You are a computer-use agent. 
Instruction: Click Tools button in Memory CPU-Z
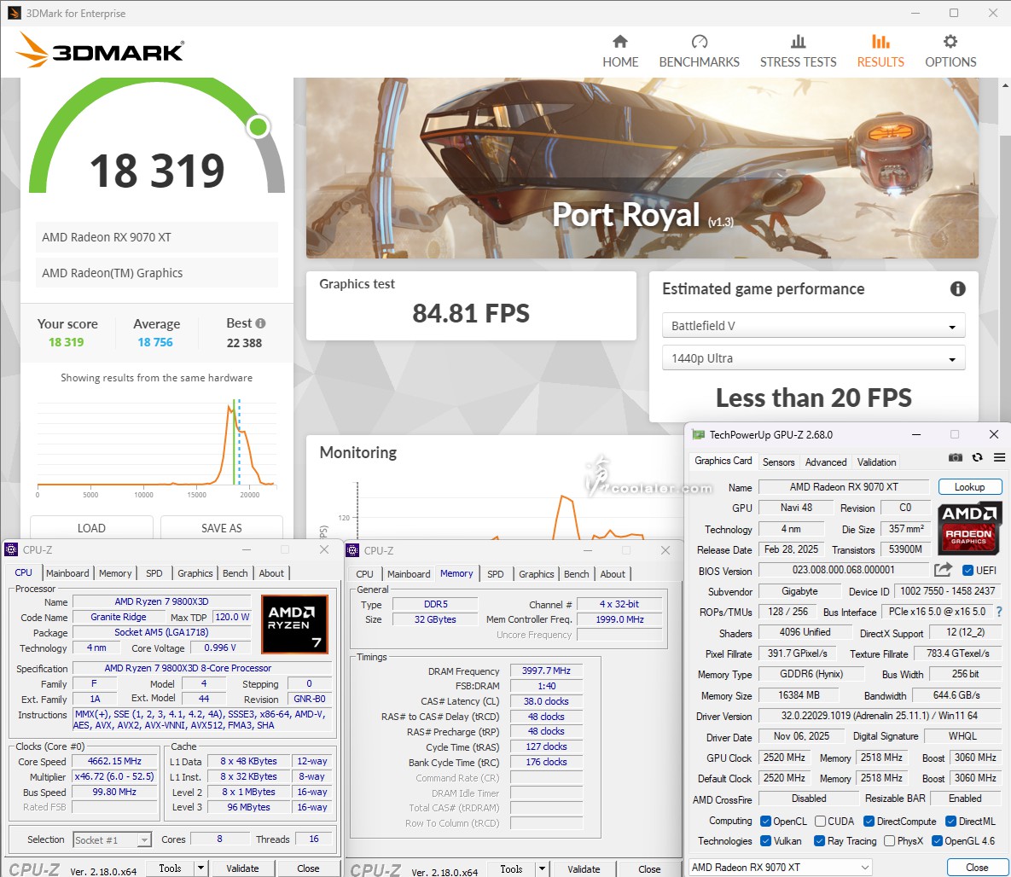coord(511,868)
